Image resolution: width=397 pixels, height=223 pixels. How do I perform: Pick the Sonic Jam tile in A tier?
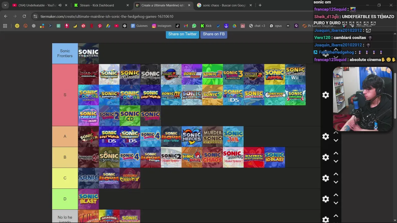coord(233,136)
